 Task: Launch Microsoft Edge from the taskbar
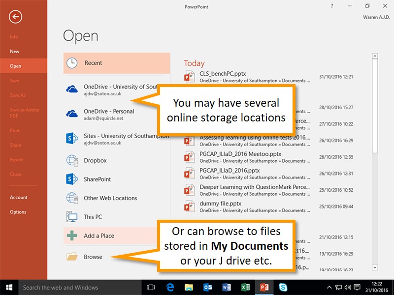170,288
